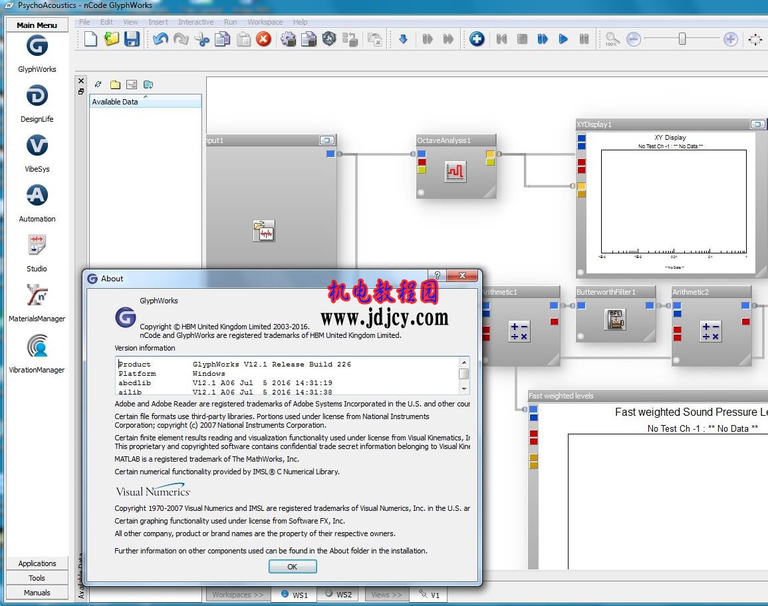Click the OctaveAnalysis1 glyph icon
768x606 pixels.
pyautogui.click(x=455, y=172)
